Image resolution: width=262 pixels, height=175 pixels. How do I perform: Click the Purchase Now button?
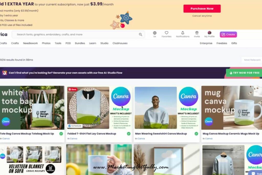tap(202, 9)
